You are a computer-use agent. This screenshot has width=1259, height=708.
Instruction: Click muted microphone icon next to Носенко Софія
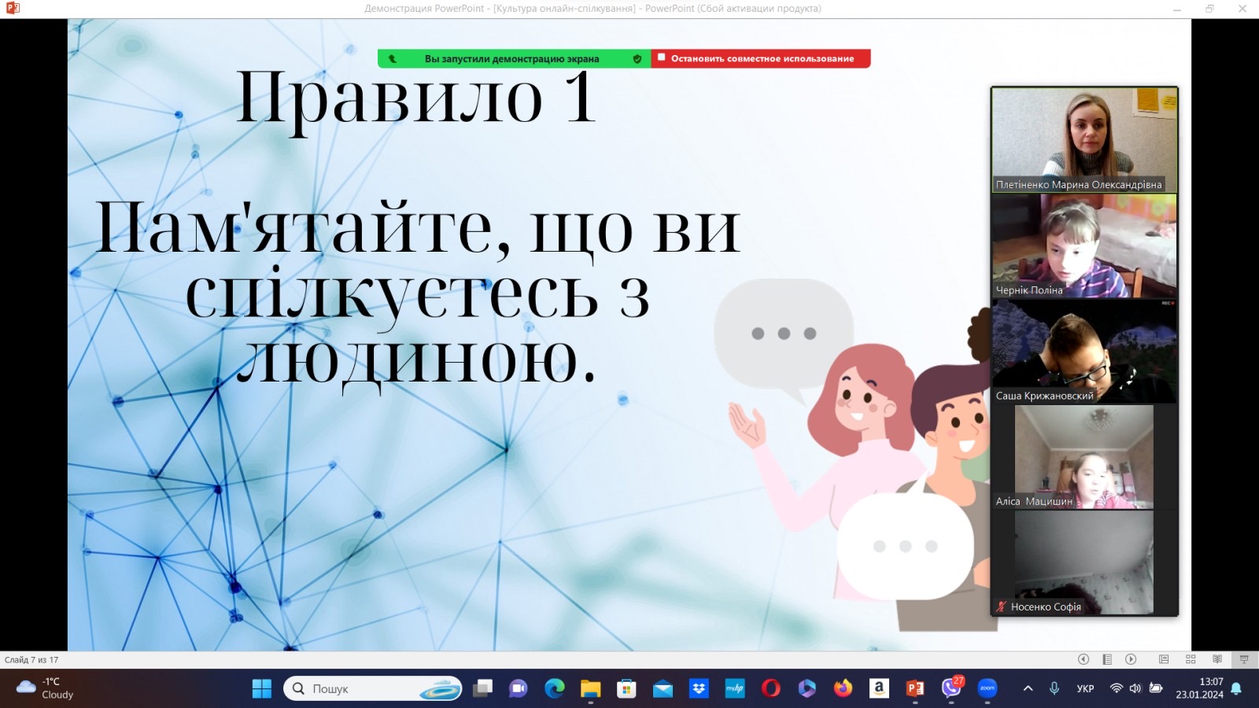click(x=1002, y=607)
